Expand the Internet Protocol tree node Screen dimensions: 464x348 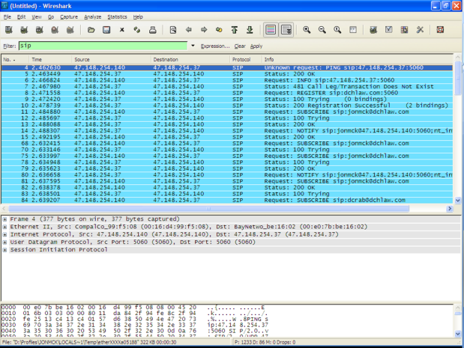click(4, 235)
